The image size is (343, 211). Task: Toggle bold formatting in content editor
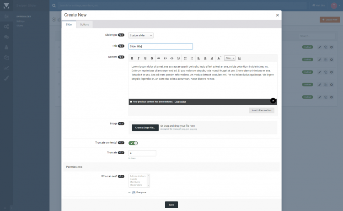coord(132,58)
